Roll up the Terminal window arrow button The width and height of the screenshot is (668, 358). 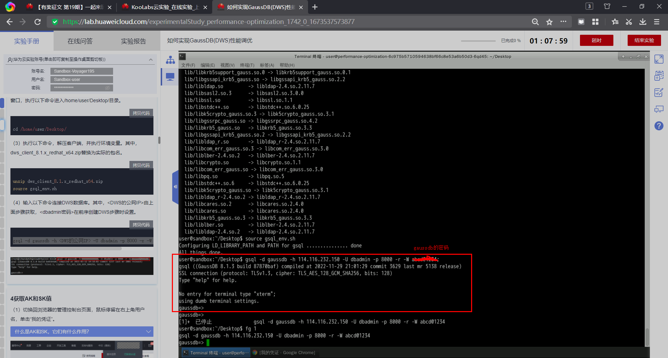point(623,57)
